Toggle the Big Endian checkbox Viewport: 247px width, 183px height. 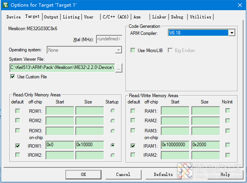[170, 51]
